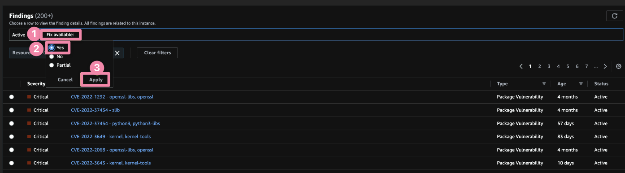Select the No radio option

[x=52, y=56]
